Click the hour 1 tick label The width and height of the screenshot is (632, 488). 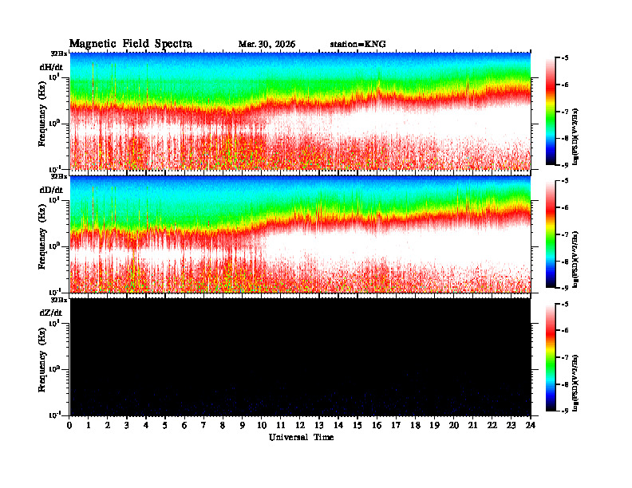click(x=89, y=426)
